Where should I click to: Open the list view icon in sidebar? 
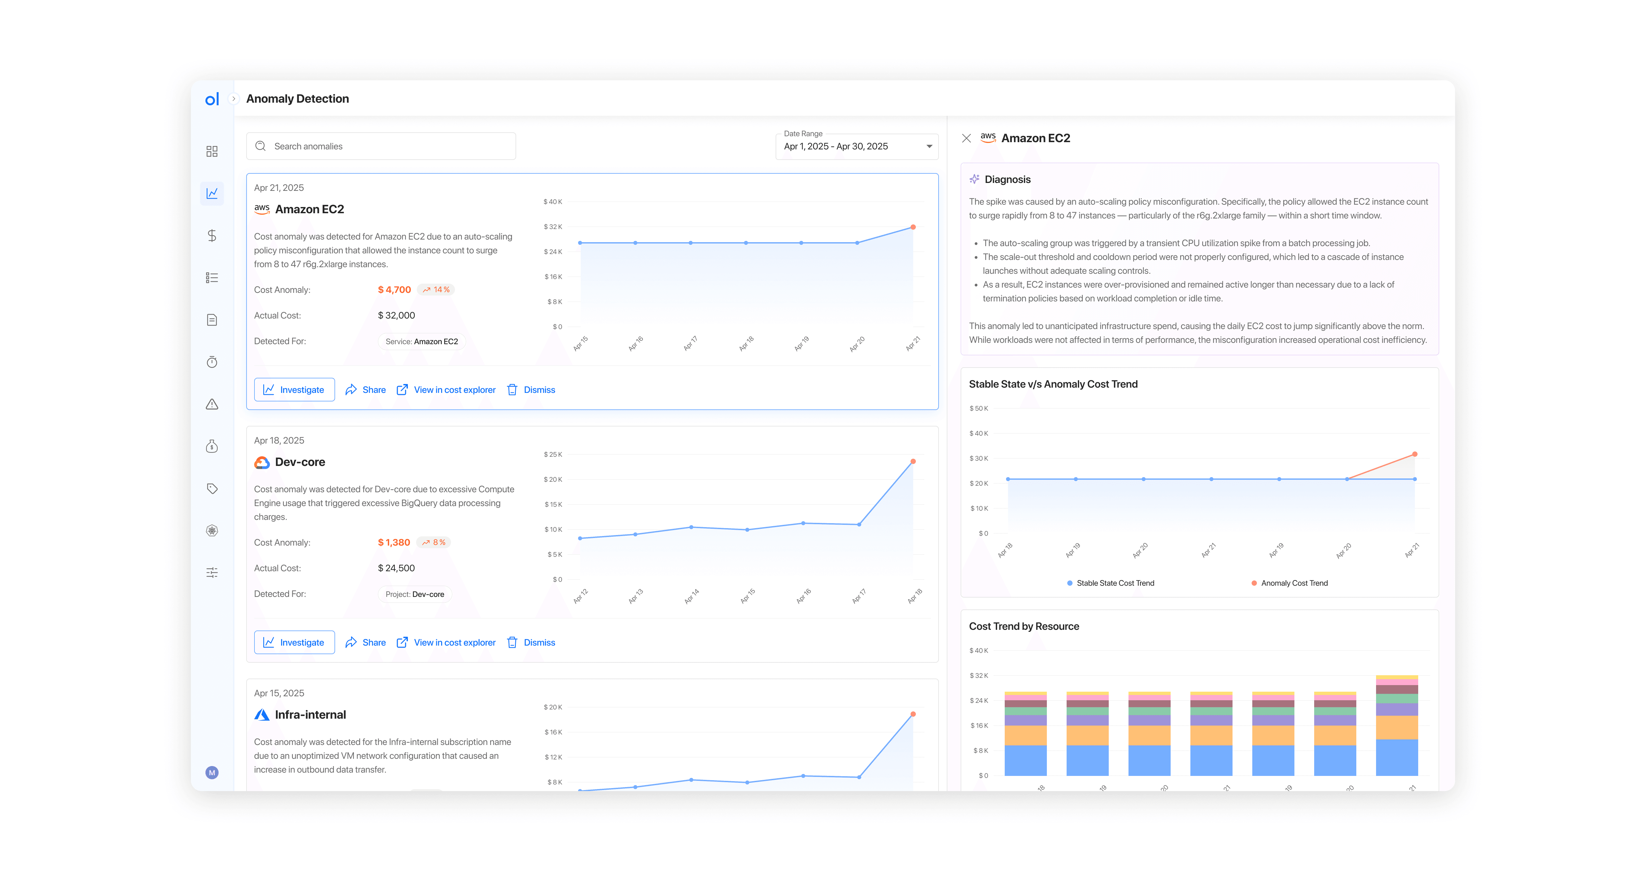coord(212,278)
